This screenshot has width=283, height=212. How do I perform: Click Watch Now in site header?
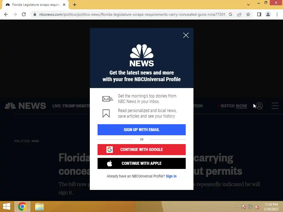(x=234, y=106)
